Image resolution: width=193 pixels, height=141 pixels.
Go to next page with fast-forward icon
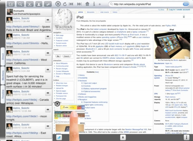pos(79,4)
